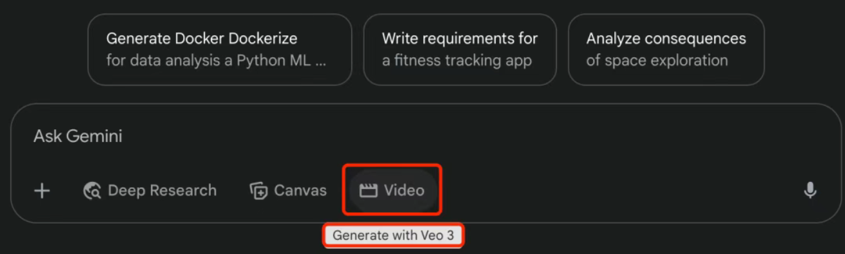Click the "Generate Docker Dockerize" heading text
845x254 pixels.
[x=202, y=38]
